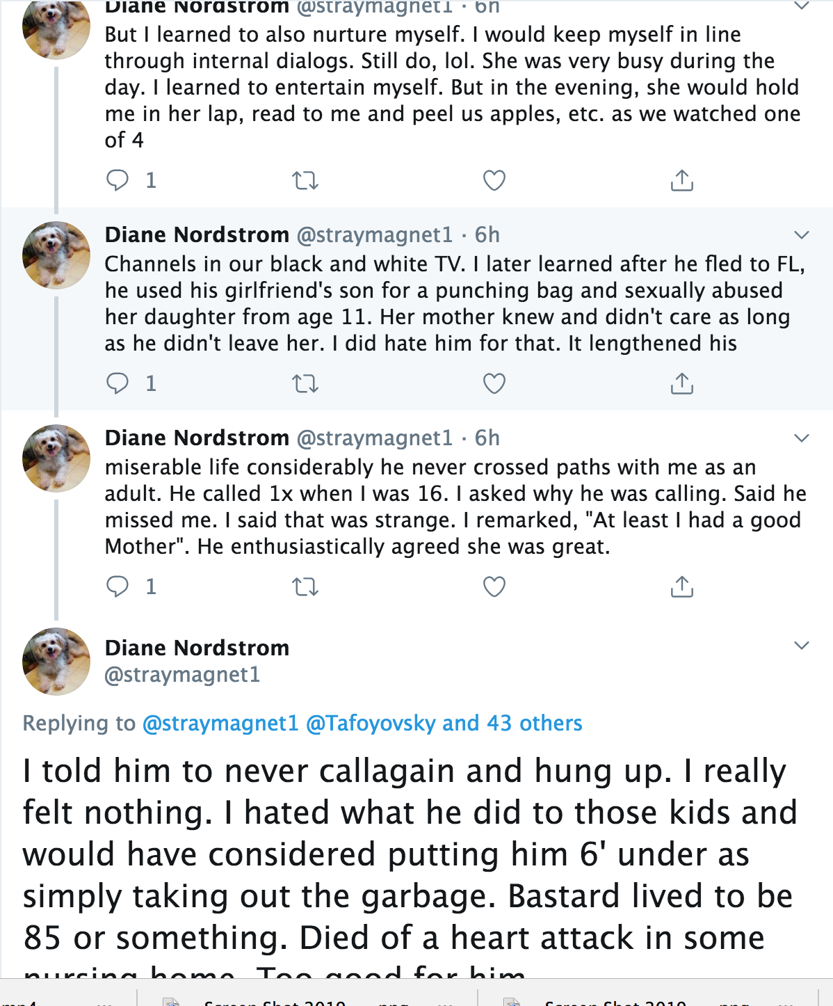Like the 'miserable life considerably' tweet
Screen dimensions: 833x1006
tap(494, 586)
